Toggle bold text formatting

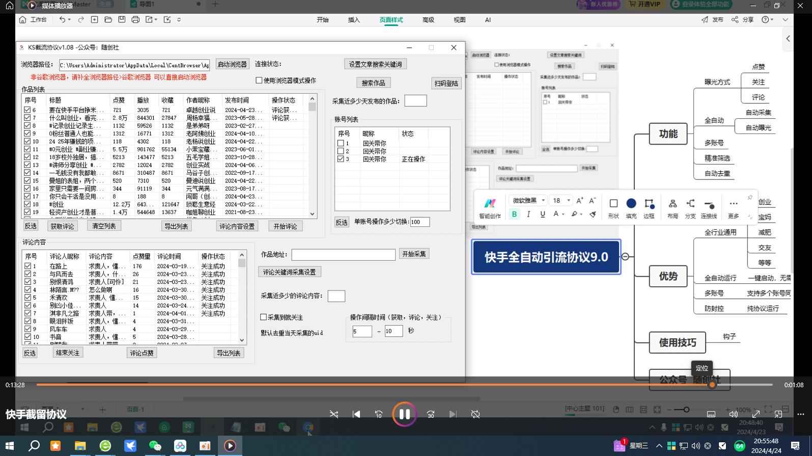pyautogui.click(x=514, y=214)
